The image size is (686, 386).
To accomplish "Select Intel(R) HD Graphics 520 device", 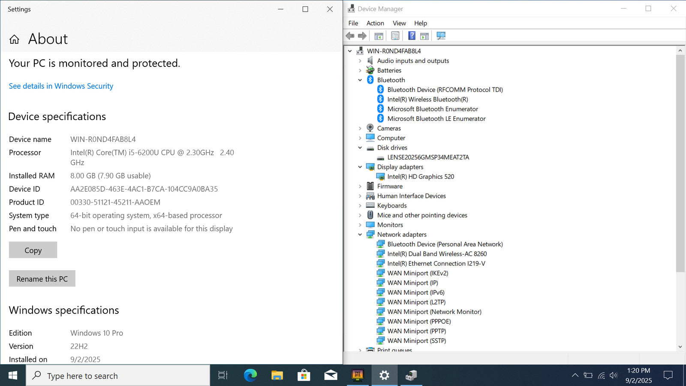I will tap(420, 177).
